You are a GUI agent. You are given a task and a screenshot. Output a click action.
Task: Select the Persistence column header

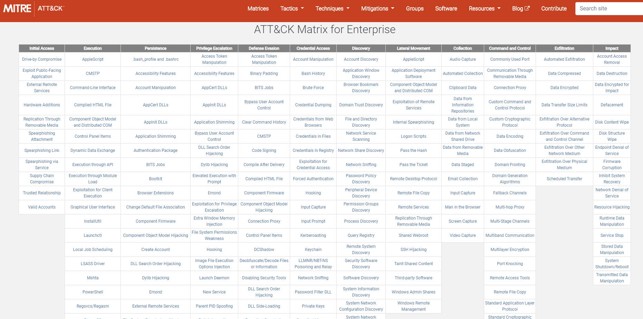[155, 48]
